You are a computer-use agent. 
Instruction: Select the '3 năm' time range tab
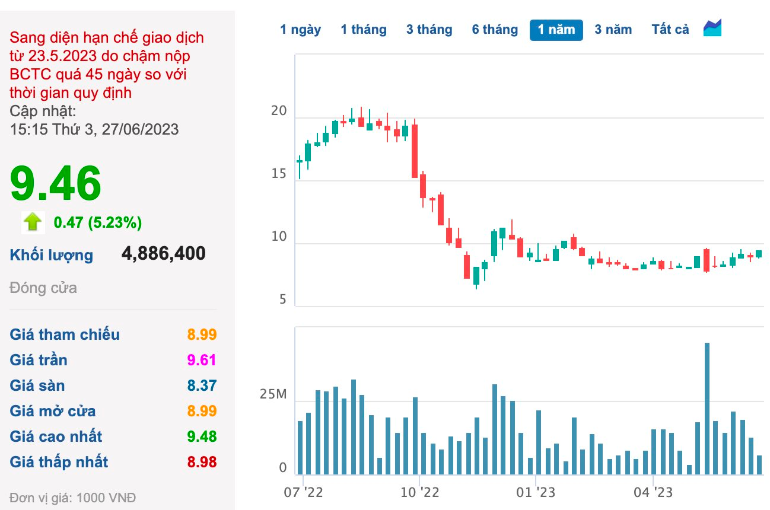[613, 30]
